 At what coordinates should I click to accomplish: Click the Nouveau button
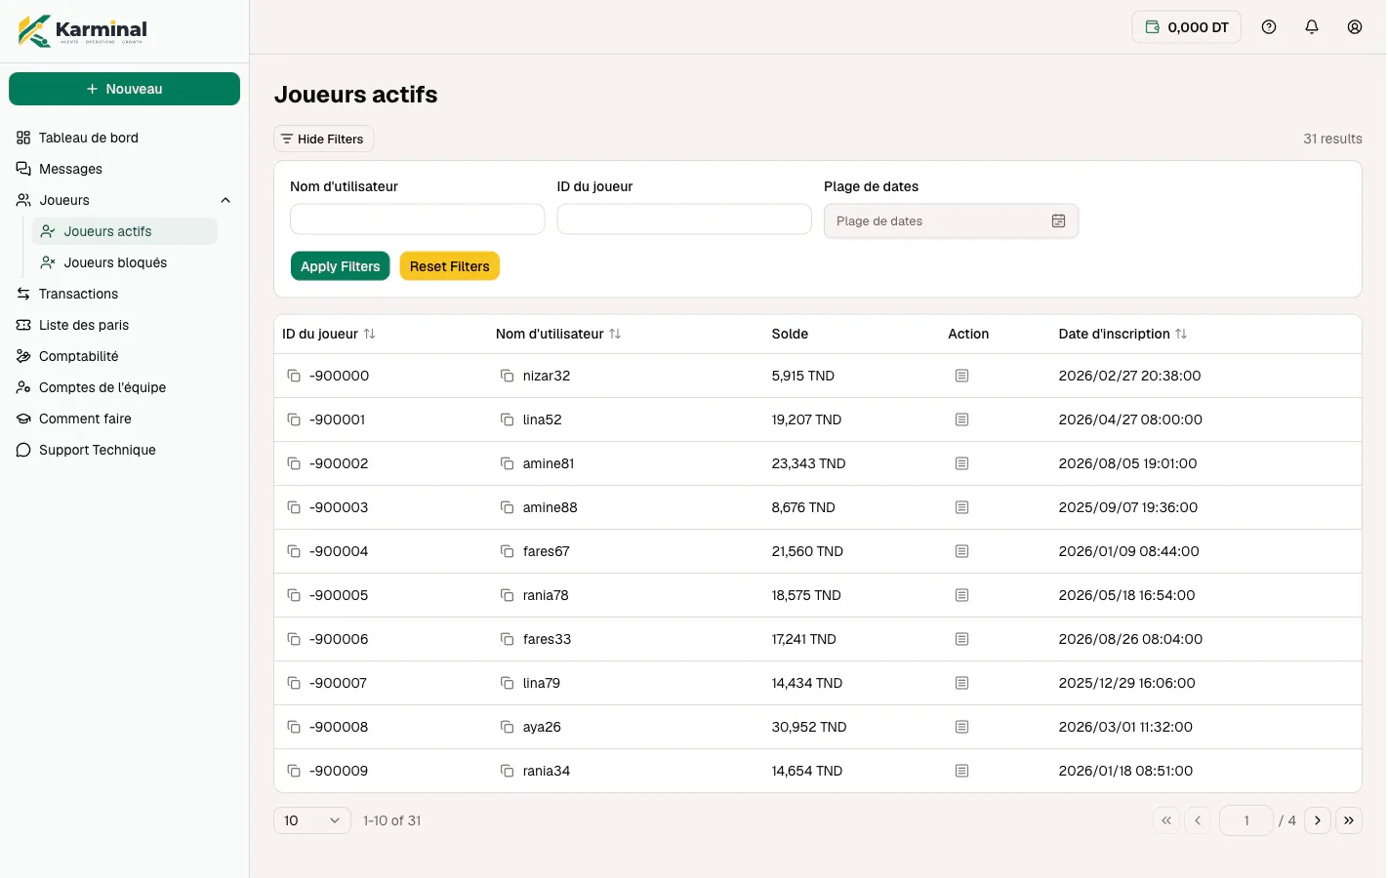coord(124,89)
